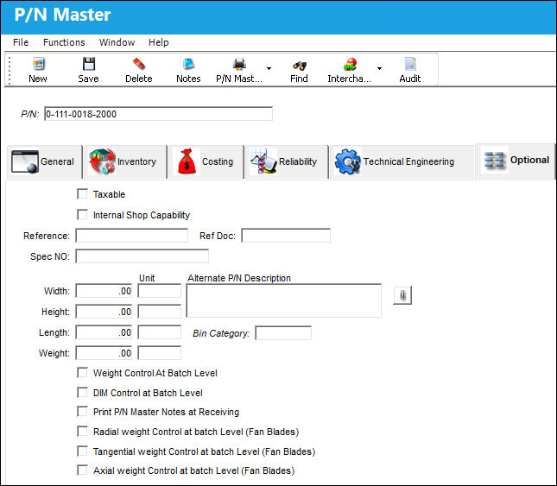Select the Optional tab
The height and width of the screenshot is (486, 557).
(x=515, y=161)
